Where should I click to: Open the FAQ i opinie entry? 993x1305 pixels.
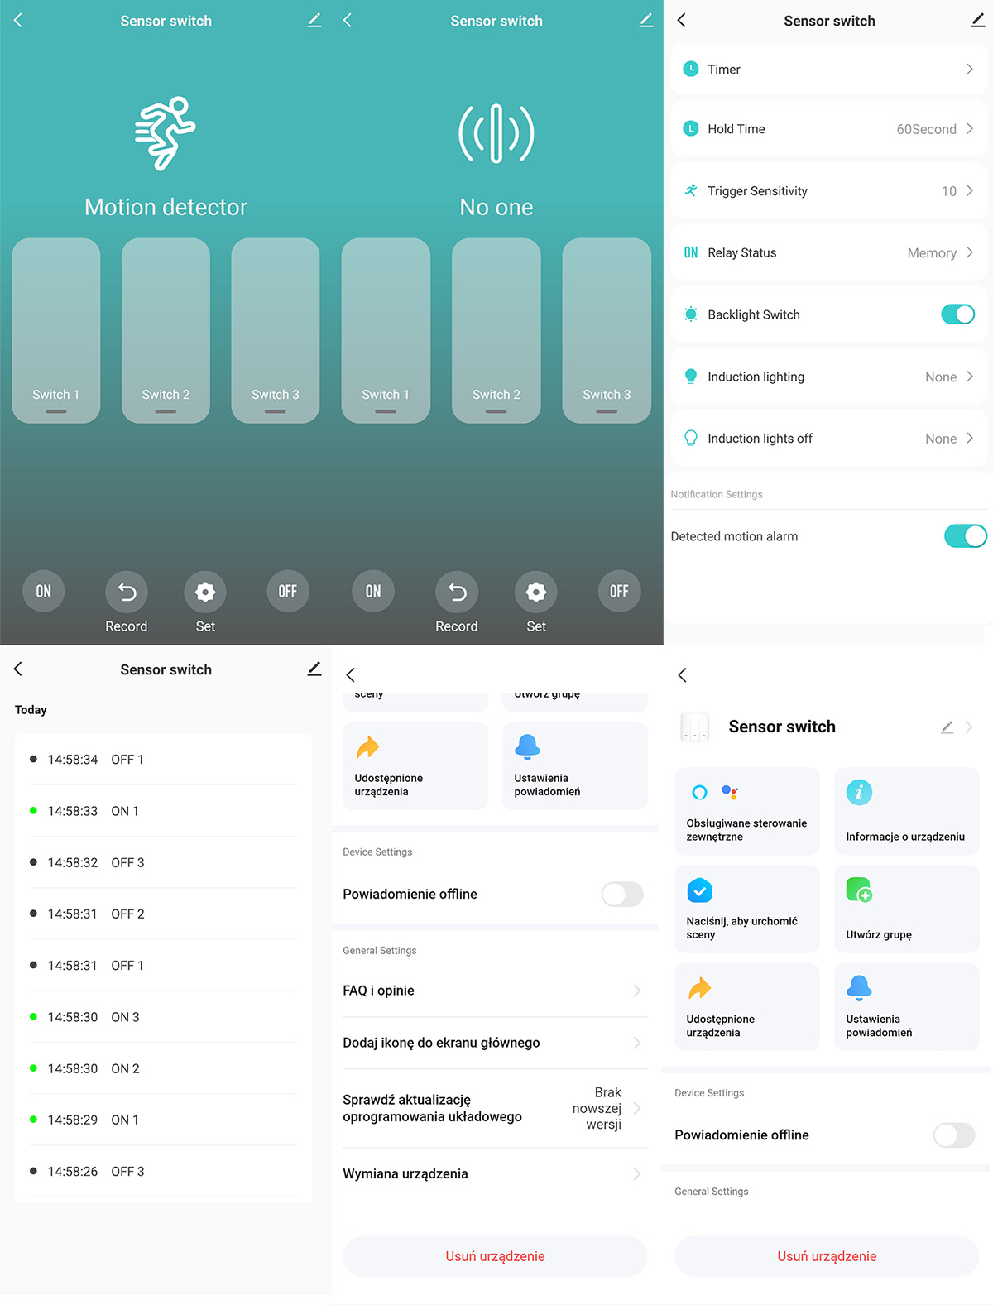tap(494, 991)
